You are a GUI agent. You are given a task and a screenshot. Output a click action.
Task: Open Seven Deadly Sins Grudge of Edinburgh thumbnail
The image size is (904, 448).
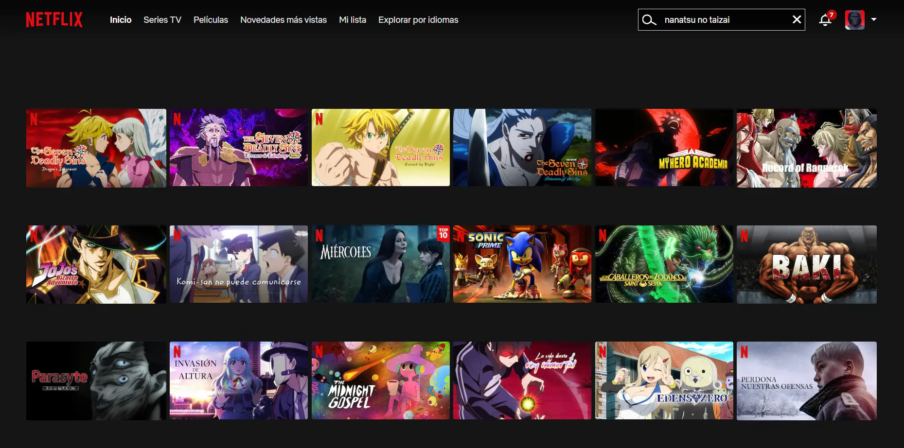pyautogui.click(x=239, y=148)
